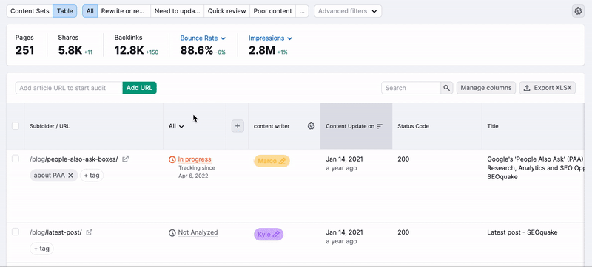Open latest-post URL external link icon
This screenshot has width=592, height=267.
click(89, 232)
